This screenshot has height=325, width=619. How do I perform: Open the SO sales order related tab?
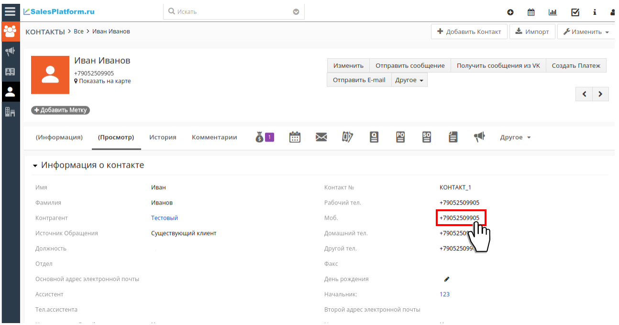coord(427,137)
